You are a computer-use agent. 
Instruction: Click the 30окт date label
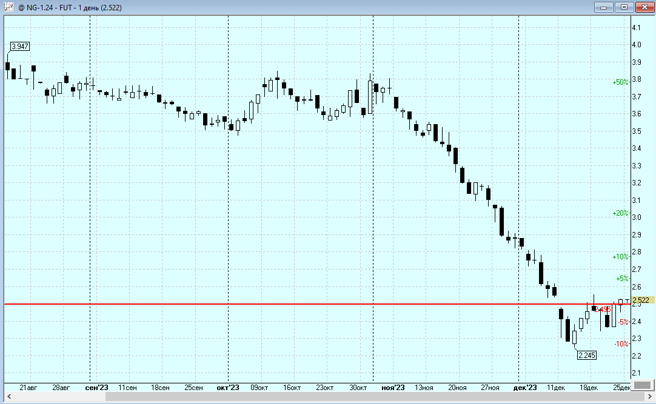(358, 387)
